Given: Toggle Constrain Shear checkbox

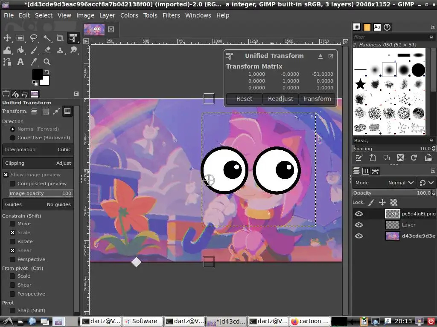Looking at the screenshot, I should tap(12, 250).
